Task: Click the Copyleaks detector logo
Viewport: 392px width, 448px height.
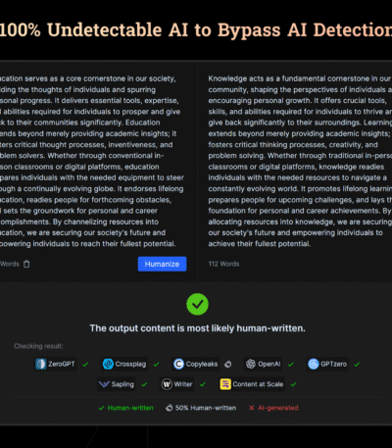Action: tap(178, 364)
